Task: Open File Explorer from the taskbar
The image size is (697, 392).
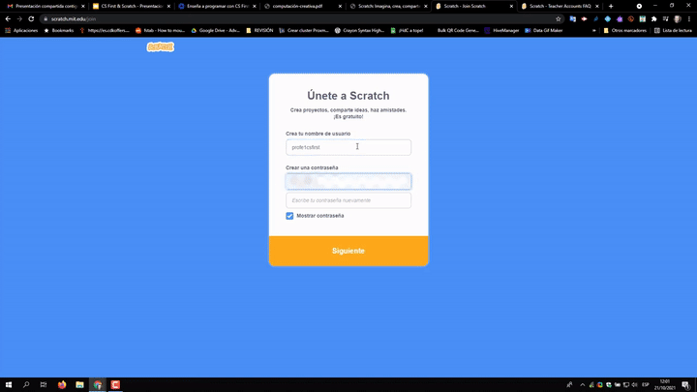Action: (x=79, y=384)
